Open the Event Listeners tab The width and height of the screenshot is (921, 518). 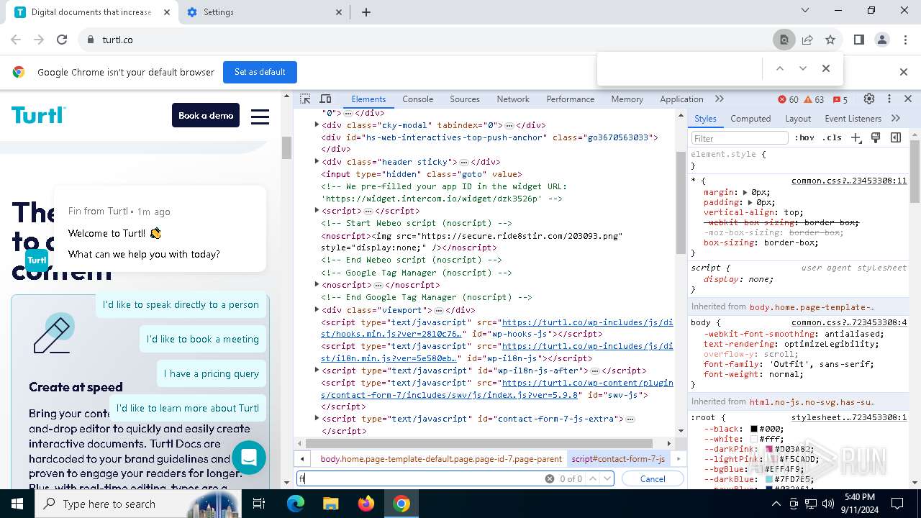[853, 119]
